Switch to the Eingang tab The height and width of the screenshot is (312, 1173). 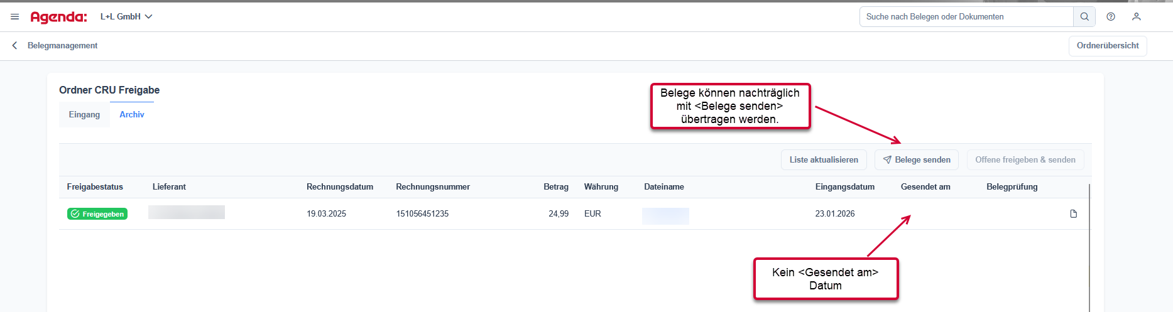click(84, 115)
